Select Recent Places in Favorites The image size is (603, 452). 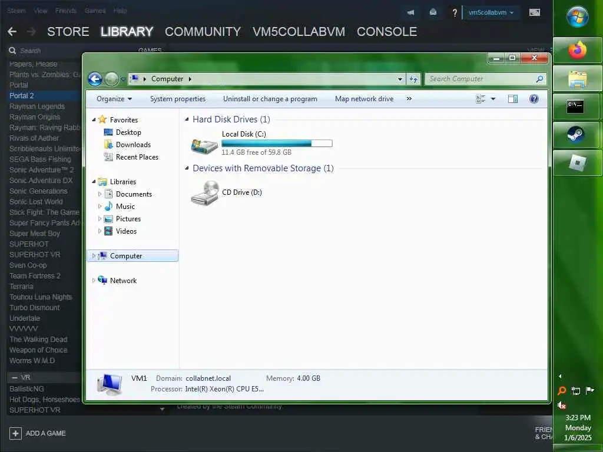(x=137, y=157)
